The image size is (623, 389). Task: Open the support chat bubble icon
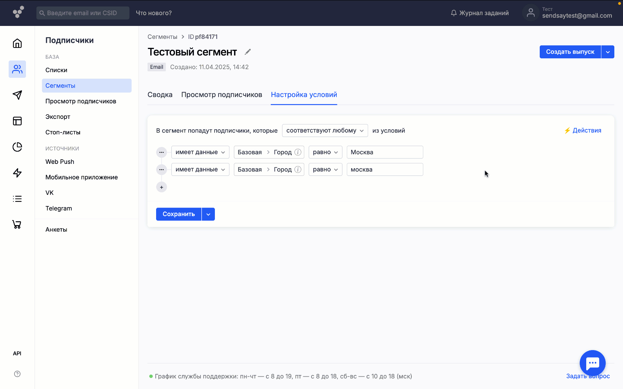point(592,363)
